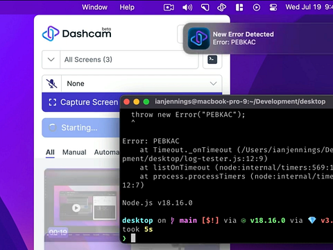Click 'at listOnTimeout' stack trace line

click(236, 167)
